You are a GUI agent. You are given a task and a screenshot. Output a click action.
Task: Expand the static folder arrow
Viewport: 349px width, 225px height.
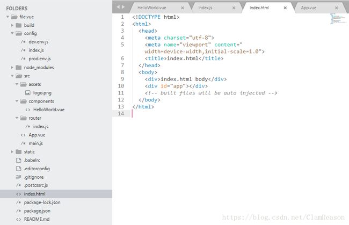pyautogui.click(x=12, y=152)
